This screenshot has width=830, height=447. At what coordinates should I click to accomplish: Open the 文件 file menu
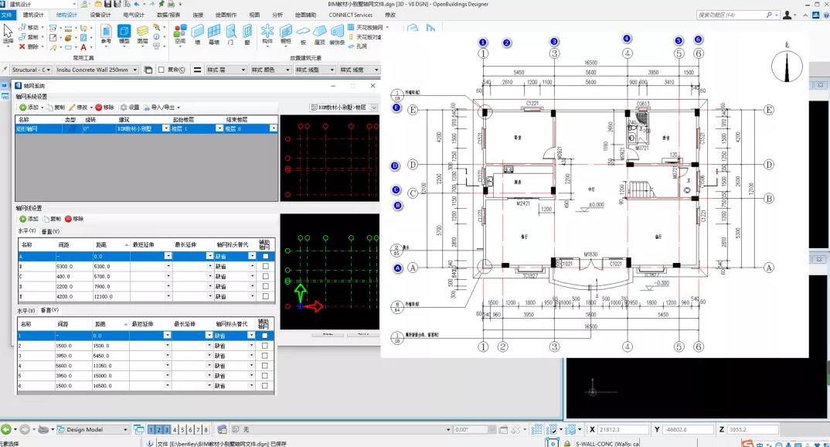(x=7, y=15)
